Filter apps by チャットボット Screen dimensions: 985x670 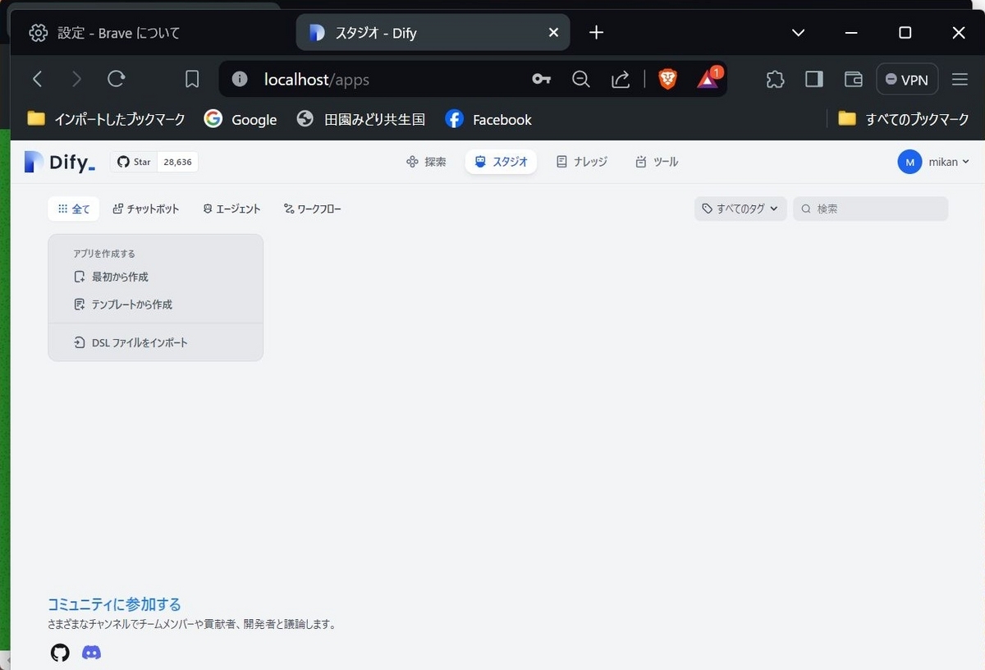pos(146,209)
